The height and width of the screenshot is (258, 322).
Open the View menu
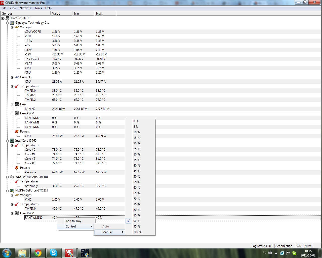pyautogui.click(x=13, y=8)
